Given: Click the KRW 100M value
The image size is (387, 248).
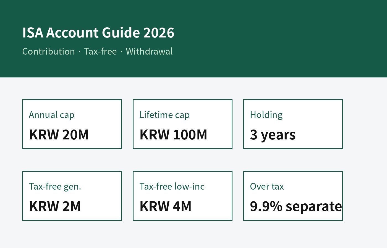Looking at the screenshot, I should pyautogui.click(x=173, y=135).
